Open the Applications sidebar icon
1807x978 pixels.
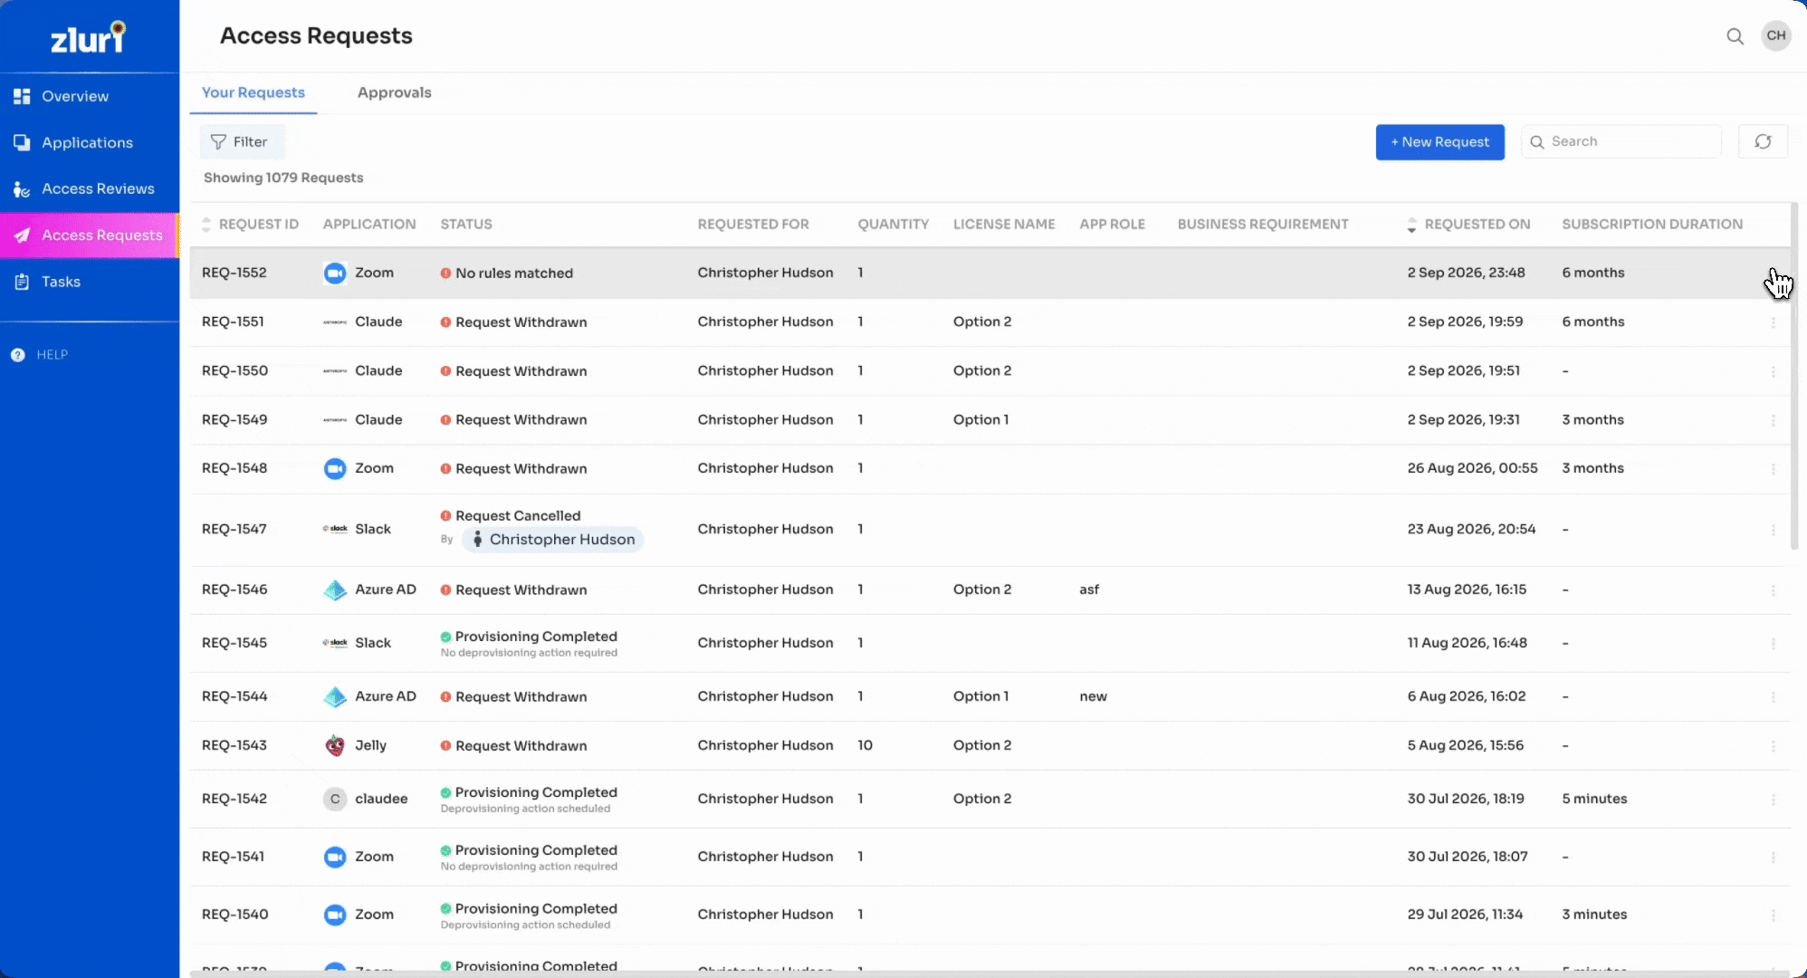click(x=22, y=142)
